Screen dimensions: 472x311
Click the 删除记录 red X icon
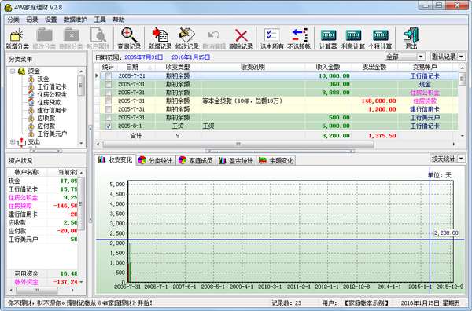tap(241, 38)
